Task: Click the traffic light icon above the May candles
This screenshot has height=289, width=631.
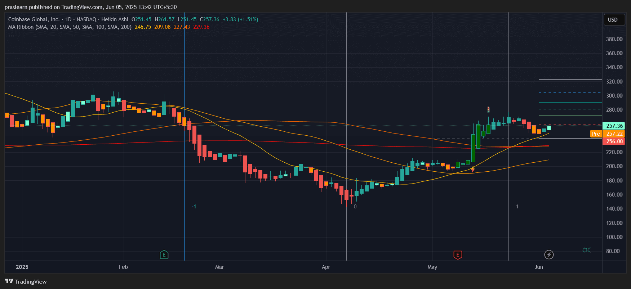Action: click(488, 110)
